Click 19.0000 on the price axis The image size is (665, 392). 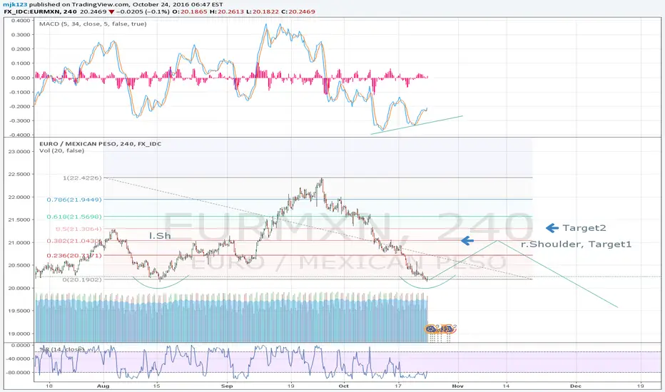point(19,334)
